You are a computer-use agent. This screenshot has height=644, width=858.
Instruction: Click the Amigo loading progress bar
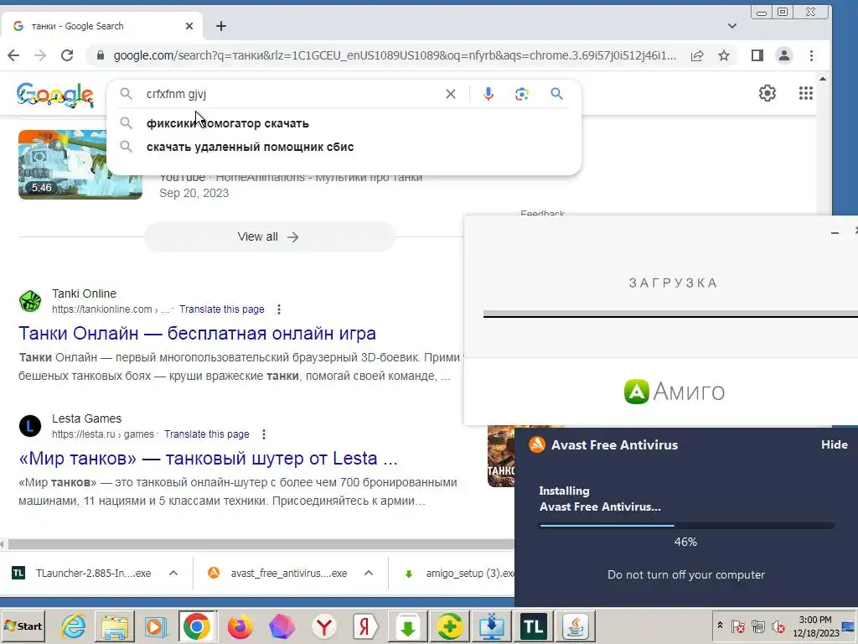pyautogui.click(x=670, y=314)
